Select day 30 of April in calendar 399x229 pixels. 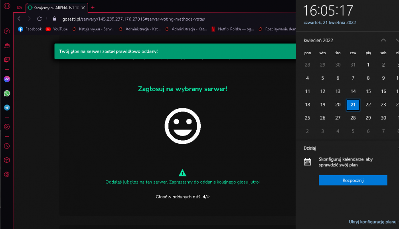point(383,118)
